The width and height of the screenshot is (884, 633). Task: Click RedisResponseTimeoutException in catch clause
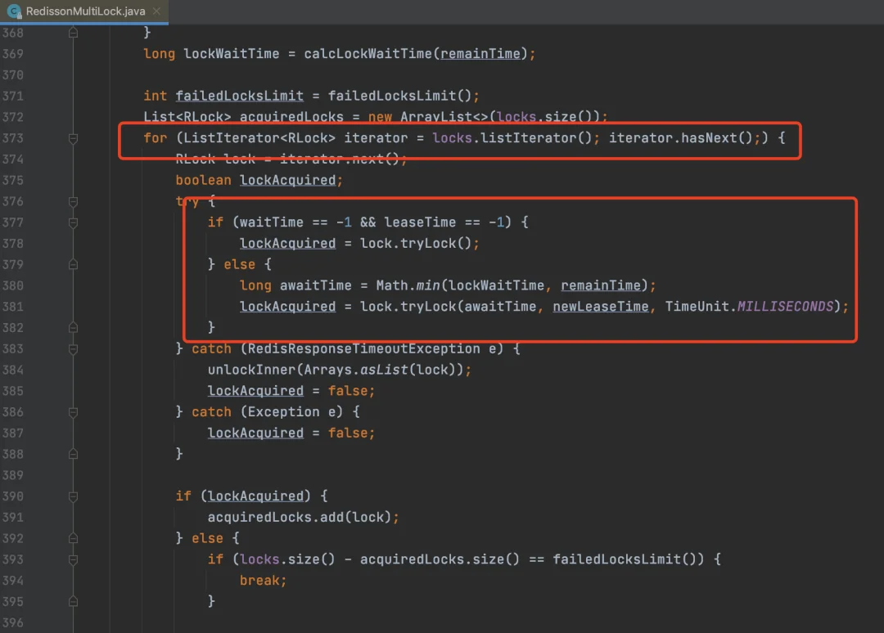(364, 348)
